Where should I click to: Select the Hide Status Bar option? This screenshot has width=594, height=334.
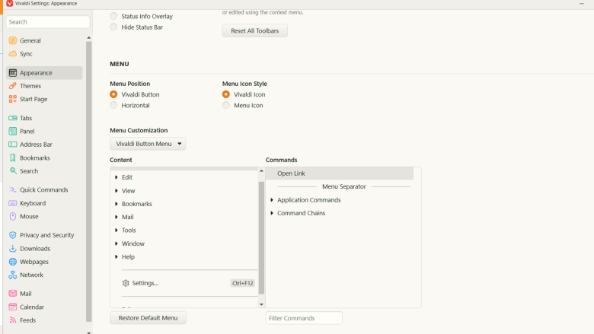[114, 27]
